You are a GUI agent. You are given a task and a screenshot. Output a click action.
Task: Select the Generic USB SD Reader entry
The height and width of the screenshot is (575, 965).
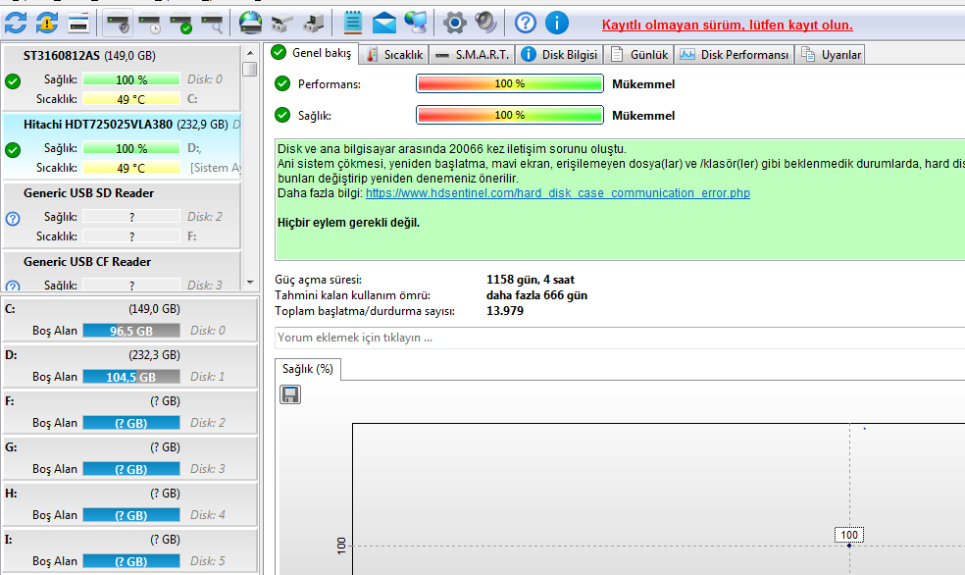pyautogui.click(x=122, y=216)
